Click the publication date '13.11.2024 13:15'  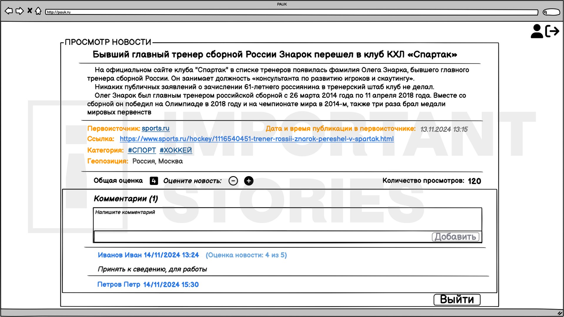(444, 129)
